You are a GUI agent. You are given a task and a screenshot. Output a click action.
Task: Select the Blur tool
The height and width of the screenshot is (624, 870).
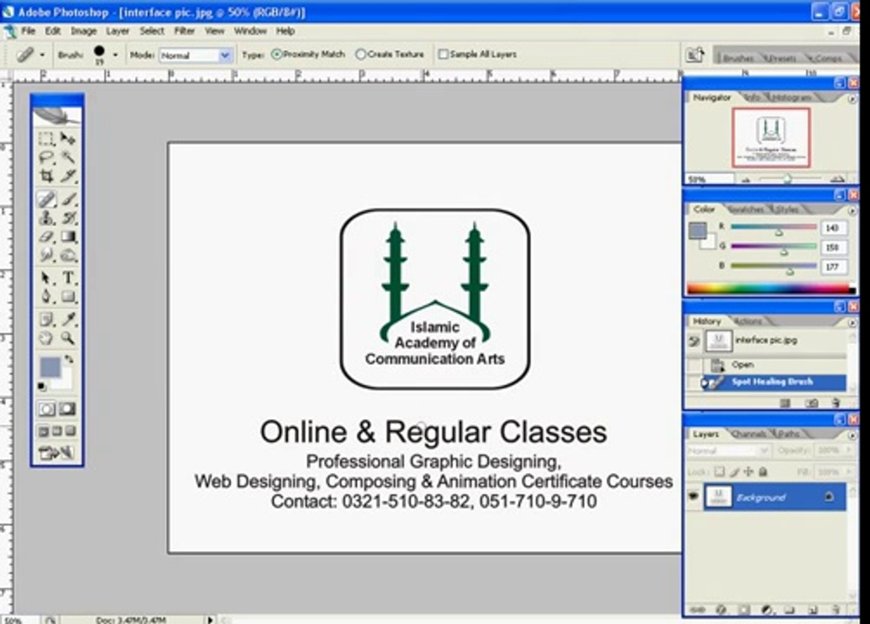click(46, 255)
